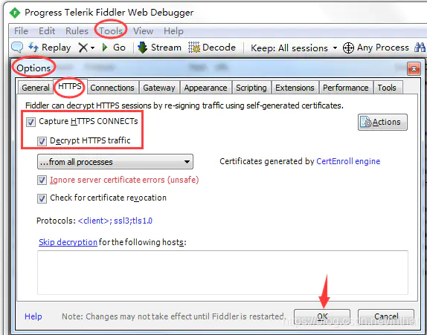Image resolution: width=427 pixels, height=335 pixels.
Task: Open the Extensions tab
Action: [295, 88]
